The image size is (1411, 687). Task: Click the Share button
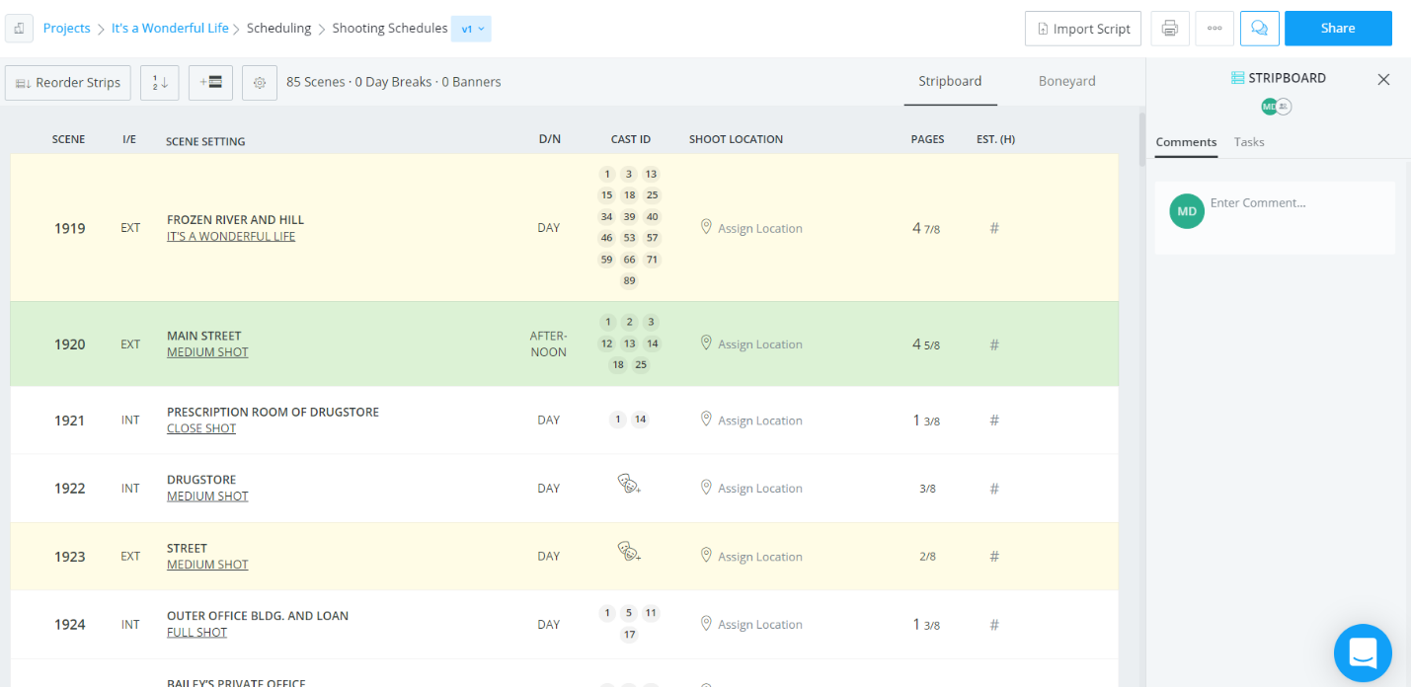tap(1338, 28)
